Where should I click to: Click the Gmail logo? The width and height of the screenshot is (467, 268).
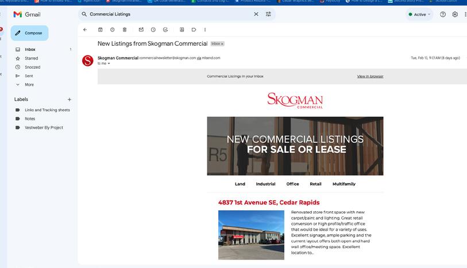pos(27,14)
